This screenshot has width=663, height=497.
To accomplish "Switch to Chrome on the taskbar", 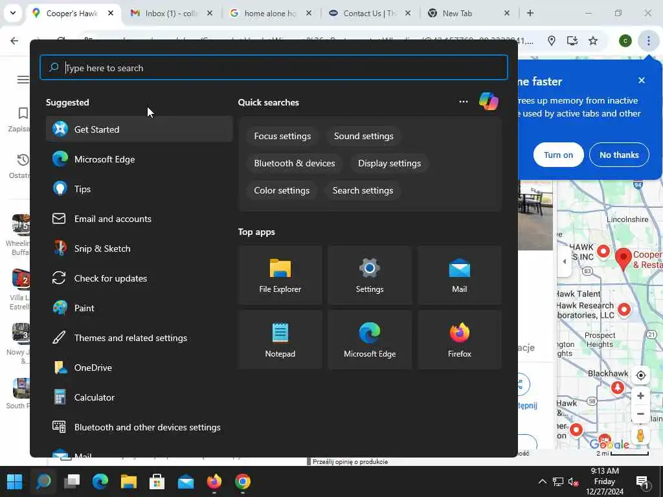I will [x=243, y=481].
